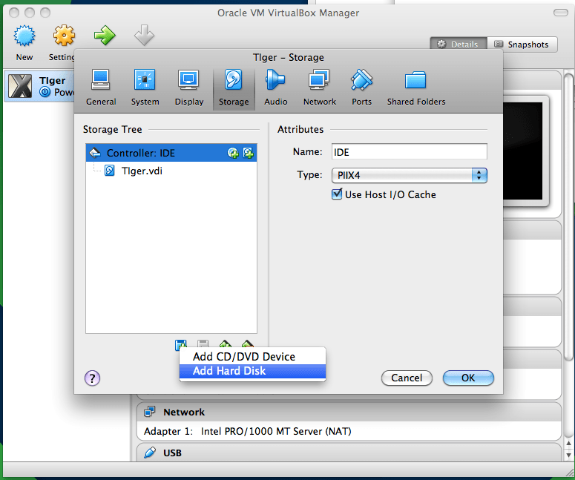Toggle the Use Host I/O Cache checkbox
Screen dimensions: 575x480
point(337,194)
